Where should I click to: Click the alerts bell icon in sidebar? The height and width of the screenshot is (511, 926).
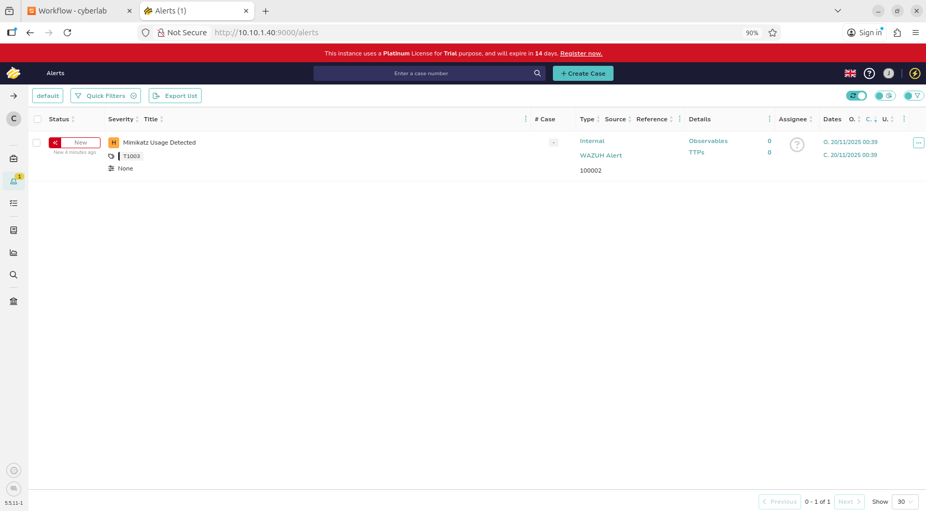(13, 181)
